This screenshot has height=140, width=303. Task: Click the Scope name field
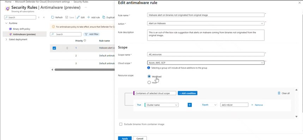[x=206, y=54]
